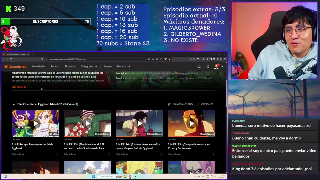320x180 pixels.
Task: Open the browser hamburger menu
Action: point(225,59)
